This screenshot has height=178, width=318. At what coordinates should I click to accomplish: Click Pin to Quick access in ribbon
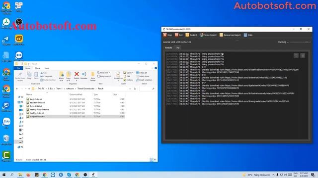(x=20, y=77)
